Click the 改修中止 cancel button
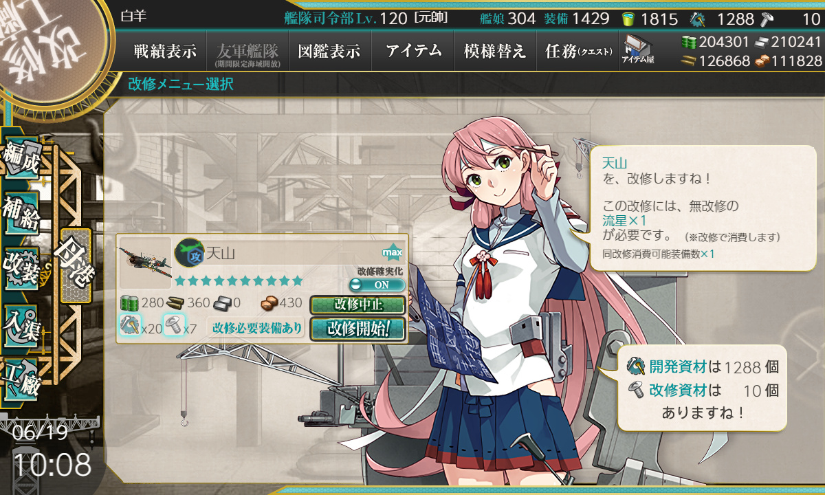 tap(357, 305)
